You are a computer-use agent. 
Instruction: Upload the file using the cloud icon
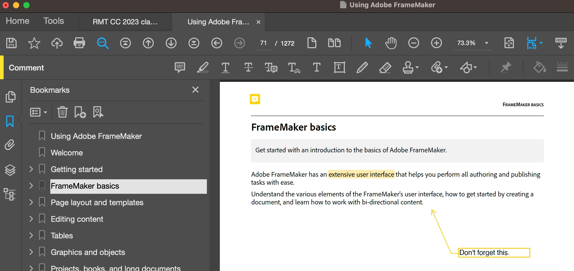[57, 43]
